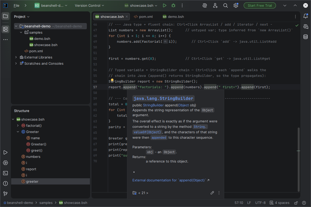Open the Project tool window folder icon
This screenshot has height=207, width=311.
pos(5,16)
